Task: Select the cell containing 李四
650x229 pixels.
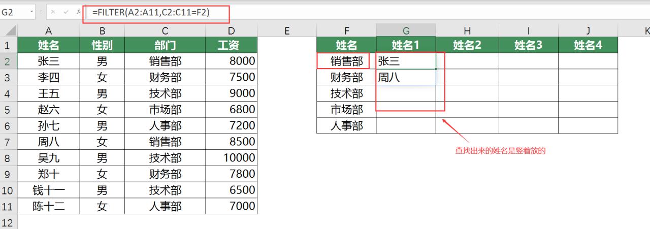Action: point(48,77)
